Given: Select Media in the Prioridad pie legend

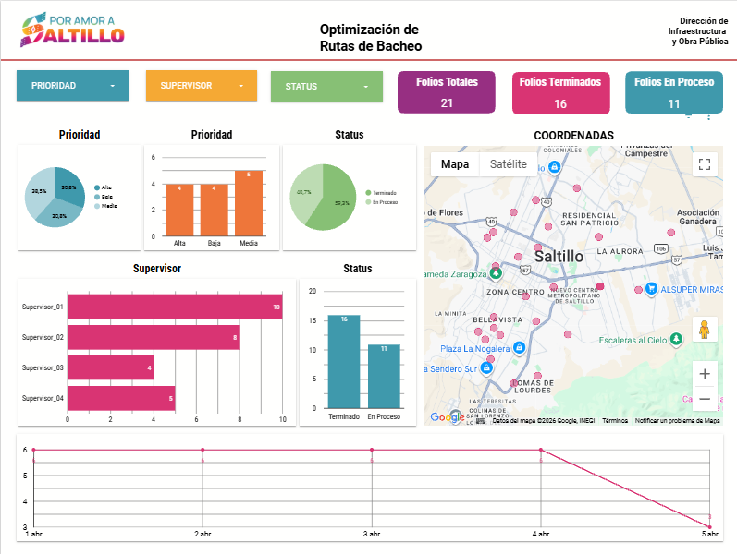Looking at the screenshot, I should (x=105, y=206).
